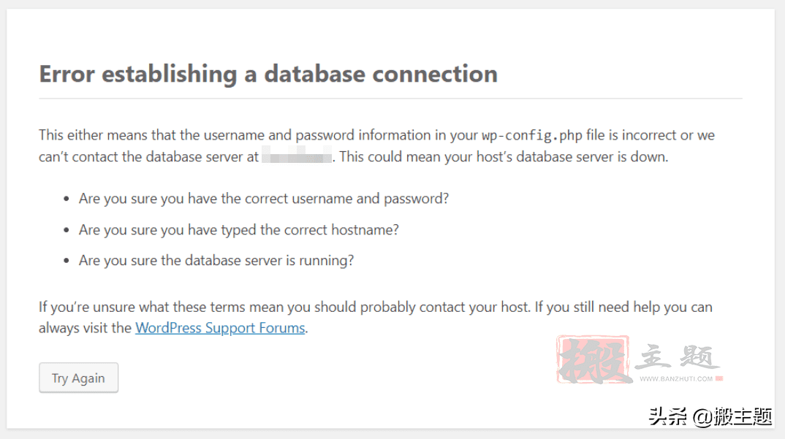
Task: Click the correct username and password bullet
Action: pyautogui.click(x=263, y=199)
